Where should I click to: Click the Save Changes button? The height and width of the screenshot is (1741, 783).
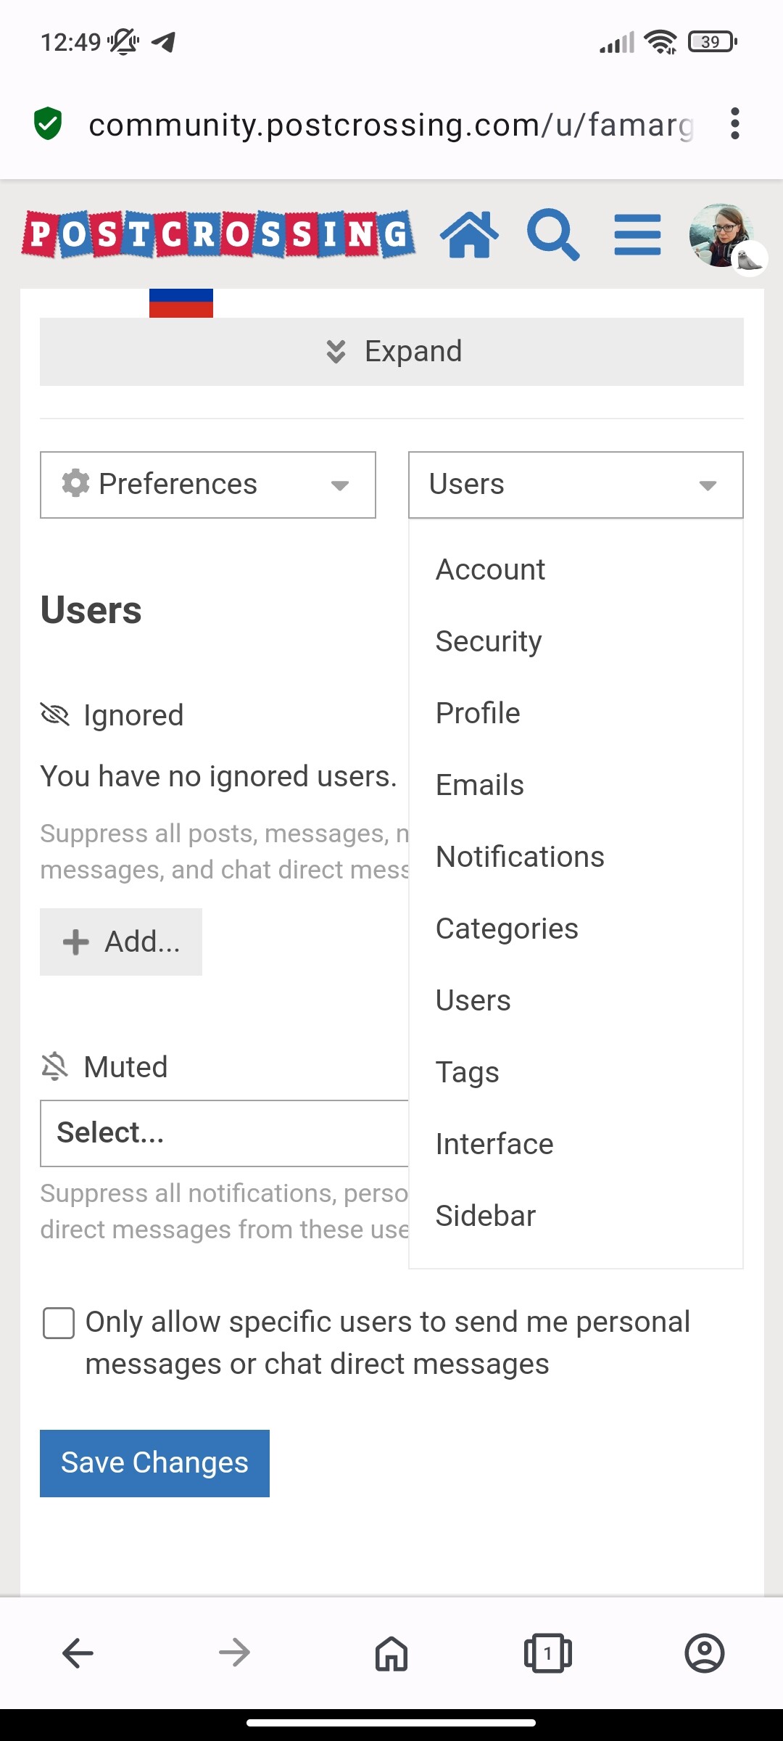(x=154, y=1463)
